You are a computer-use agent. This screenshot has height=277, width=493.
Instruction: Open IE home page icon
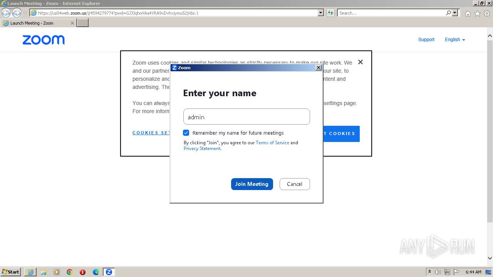(x=468, y=13)
